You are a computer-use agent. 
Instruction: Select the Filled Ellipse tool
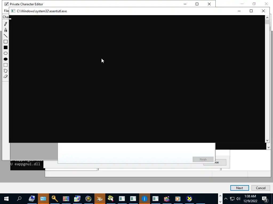click(x=6, y=59)
